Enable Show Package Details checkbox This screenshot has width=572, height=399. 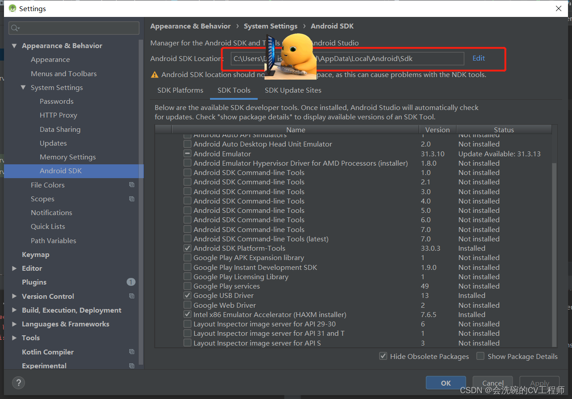(480, 356)
